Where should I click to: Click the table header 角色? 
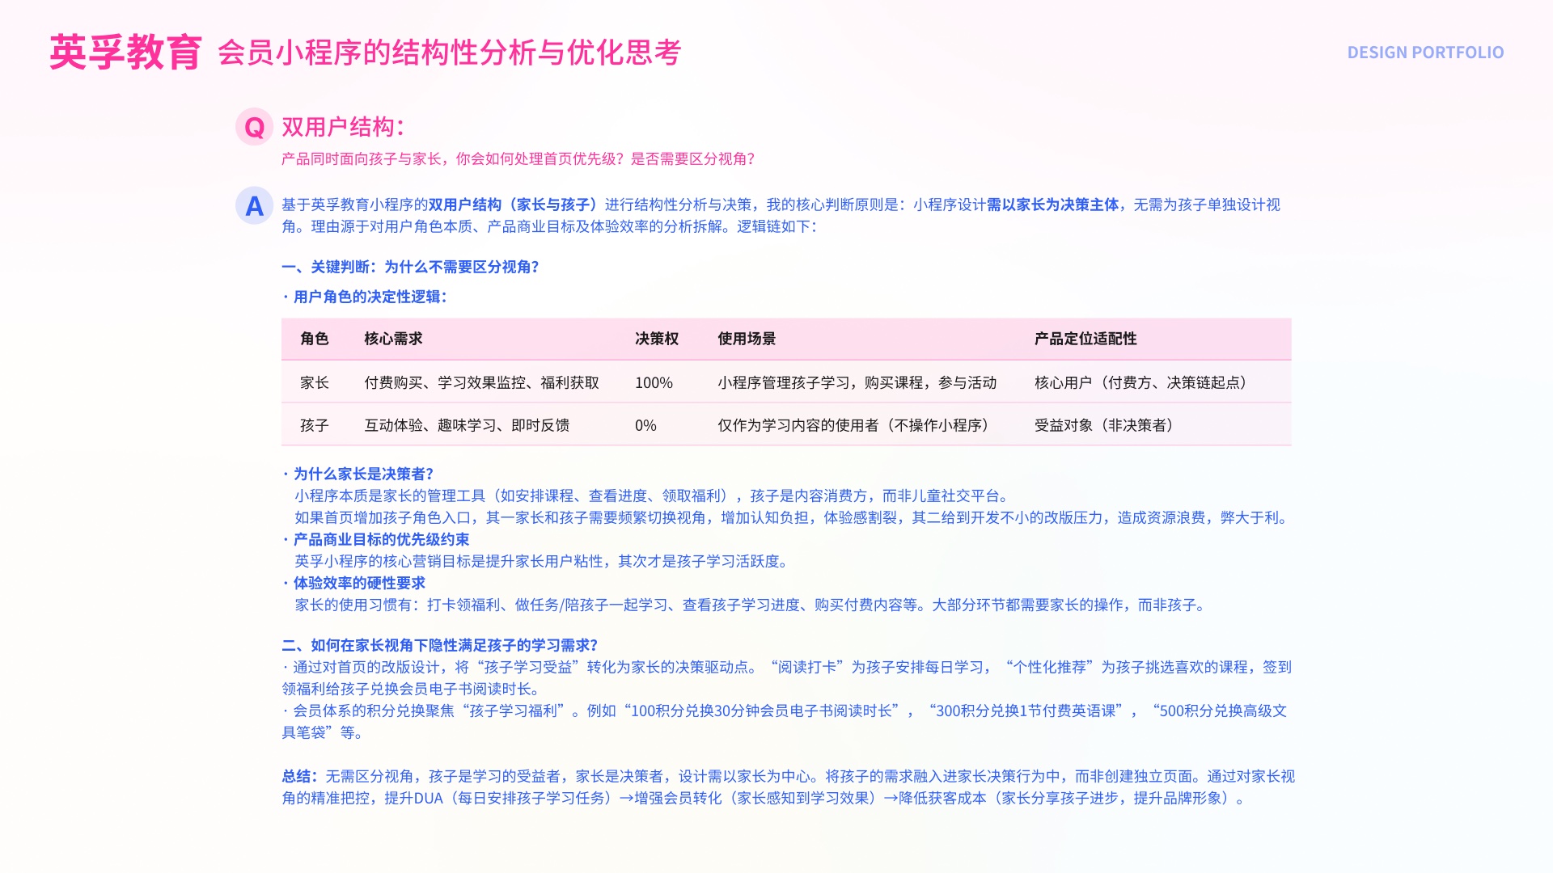pos(315,339)
